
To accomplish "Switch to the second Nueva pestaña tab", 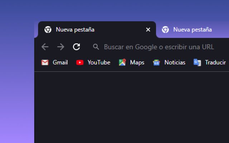I will [x=193, y=30].
